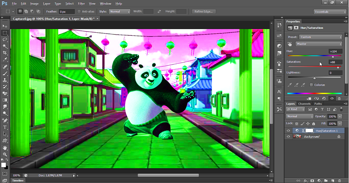Enable the Anti-alias checkbox

[79, 11]
